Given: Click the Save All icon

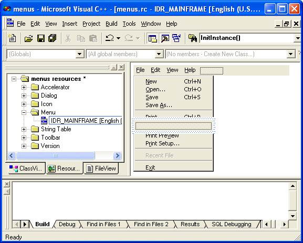Looking at the screenshot, I should 53,38.
